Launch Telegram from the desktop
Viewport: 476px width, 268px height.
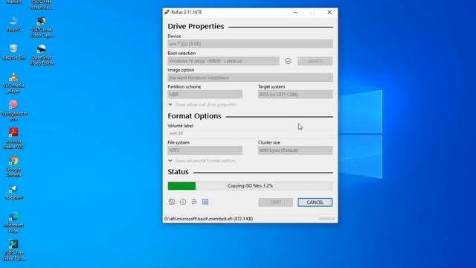tap(13, 192)
